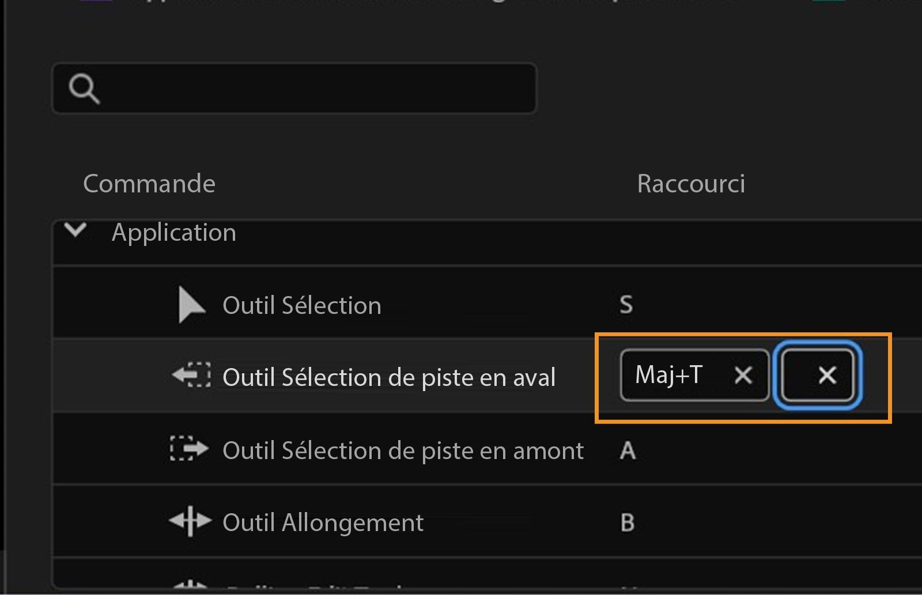Viewport: 922px width, 595px height.
Task: Click the B shortcut beside Outil Allongement
Action: point(629,523)
